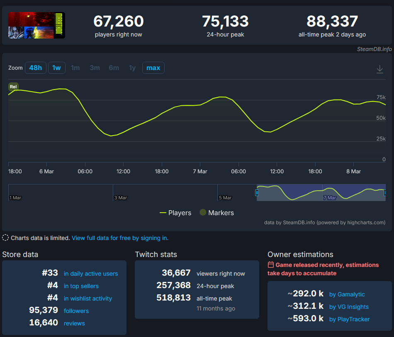Viewport: 394px width, 337px height.
Task: Open 'by Gamalytic' estimation link
Action: 347,294
